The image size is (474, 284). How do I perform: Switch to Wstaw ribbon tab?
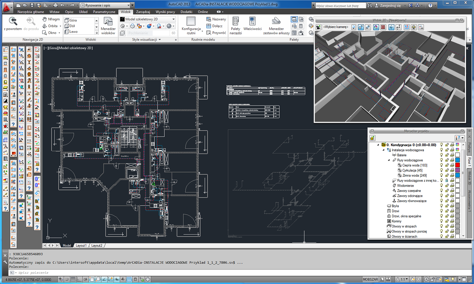[x=54, y=12]
